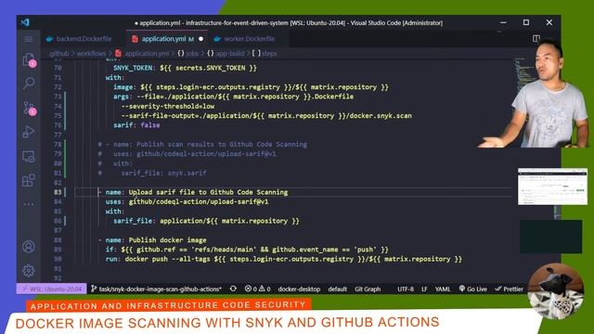Open the Manage gear icon
Image resolution: width=594 pixels, height=334 pixels.
pos(29,270)
